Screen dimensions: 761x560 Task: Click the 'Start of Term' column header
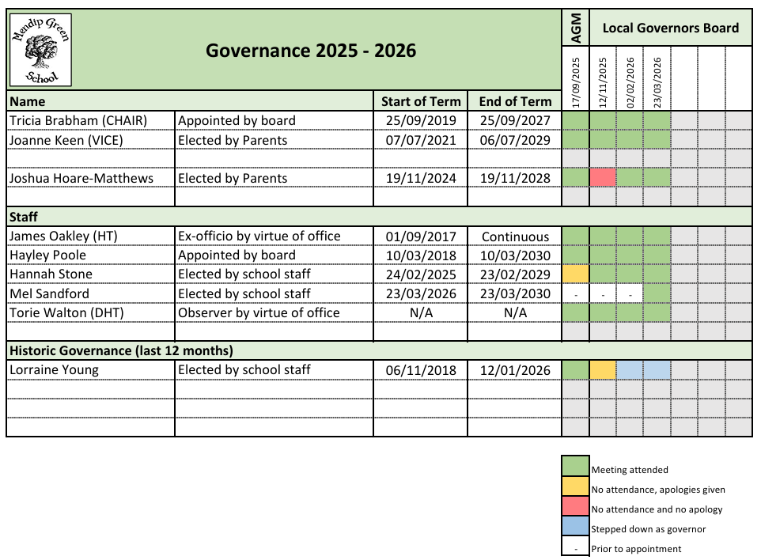[x=420, y=101]
